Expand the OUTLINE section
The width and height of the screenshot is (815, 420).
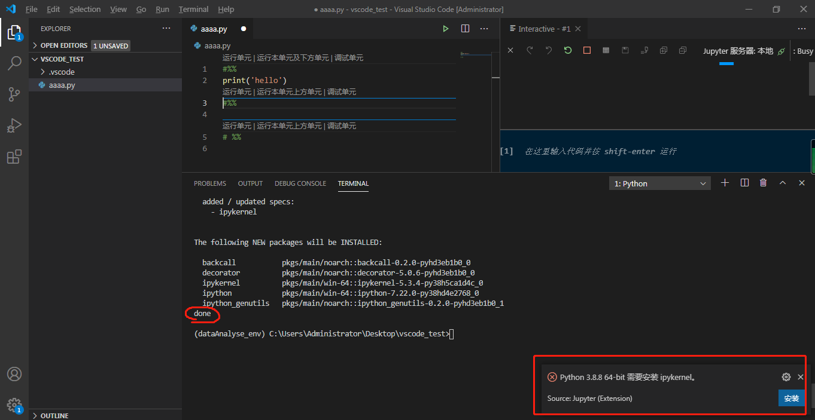[x=105, y=415]
